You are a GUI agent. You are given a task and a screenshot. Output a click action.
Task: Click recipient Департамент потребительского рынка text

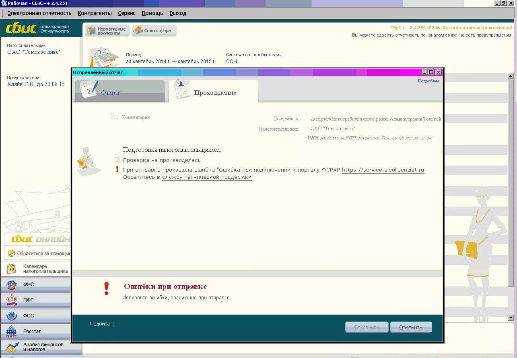click(x=376, y=119)
